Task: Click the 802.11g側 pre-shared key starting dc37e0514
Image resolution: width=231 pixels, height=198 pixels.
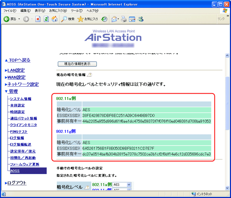Action: point(147,154)
